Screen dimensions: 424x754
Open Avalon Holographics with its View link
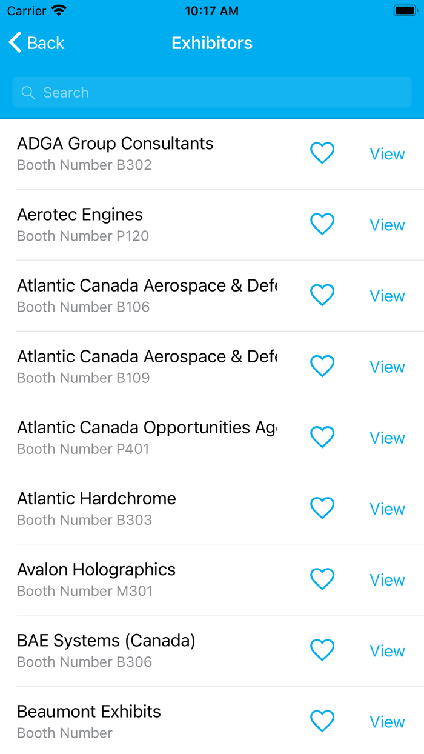(387, 579)
